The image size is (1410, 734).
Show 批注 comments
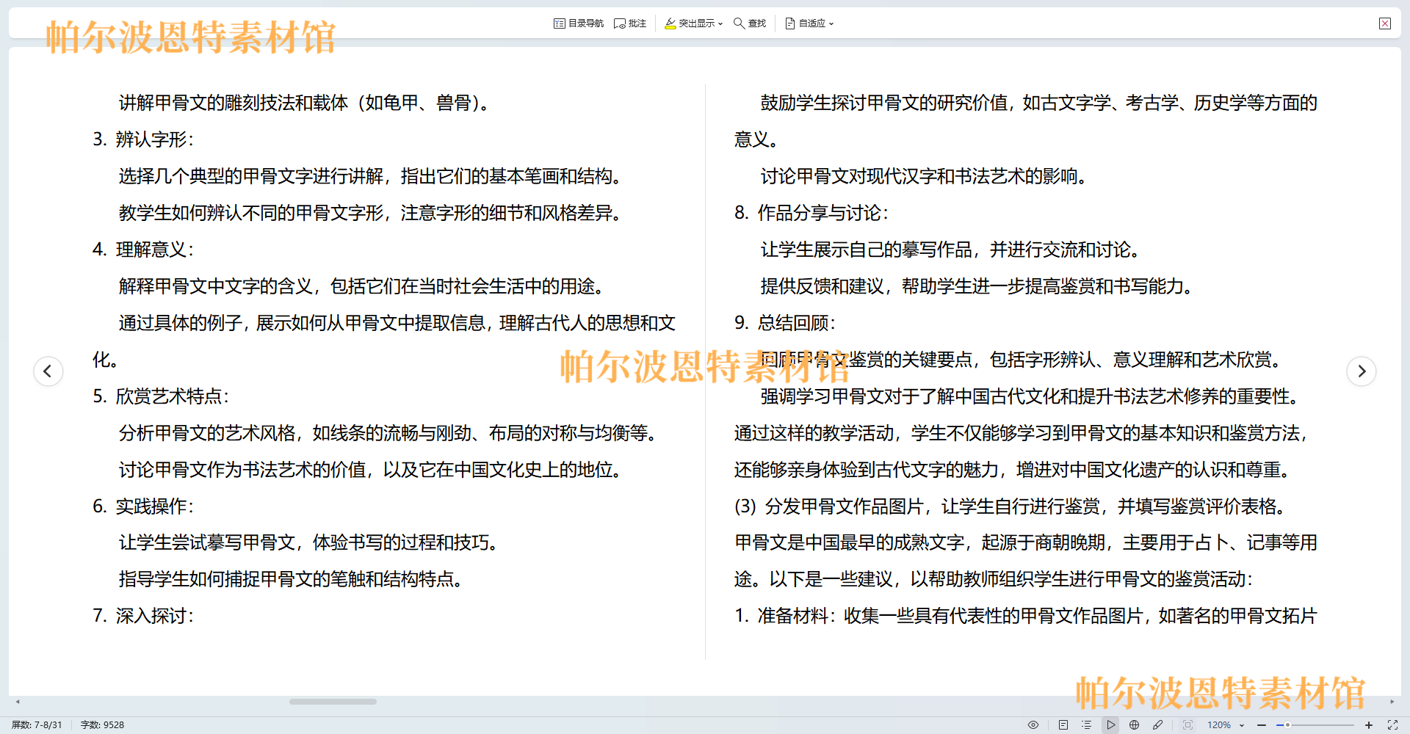[x=630, y=23]
